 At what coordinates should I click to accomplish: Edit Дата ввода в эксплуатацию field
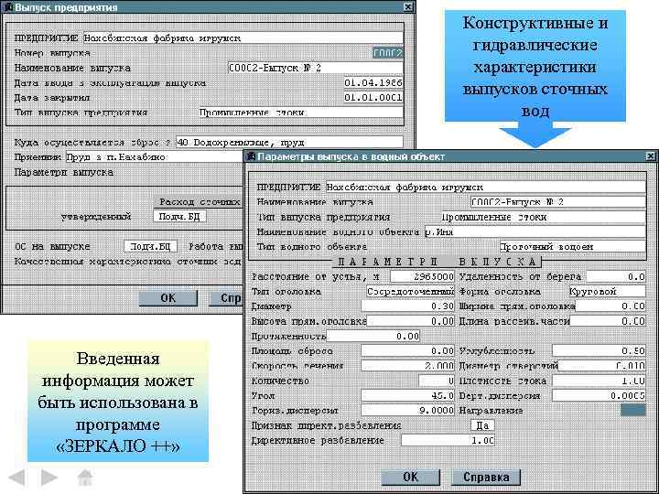373,82
